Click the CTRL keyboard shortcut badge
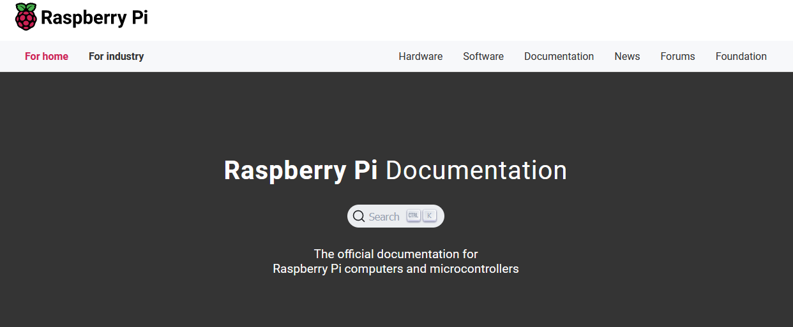The height and width of the screenshot is (327, 793). click(413, 216)
